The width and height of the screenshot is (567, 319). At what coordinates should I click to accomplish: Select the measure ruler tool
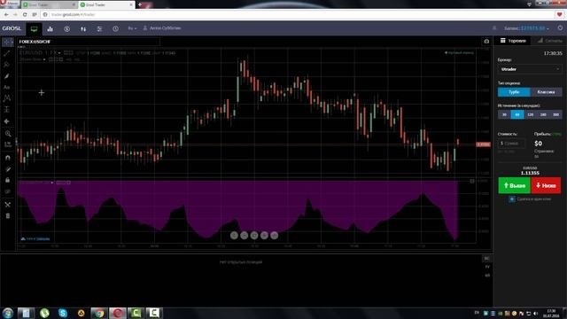8,144
